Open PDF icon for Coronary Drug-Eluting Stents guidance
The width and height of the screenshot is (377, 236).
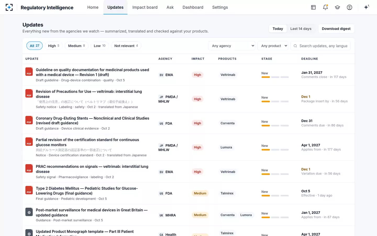coord(29,120)
